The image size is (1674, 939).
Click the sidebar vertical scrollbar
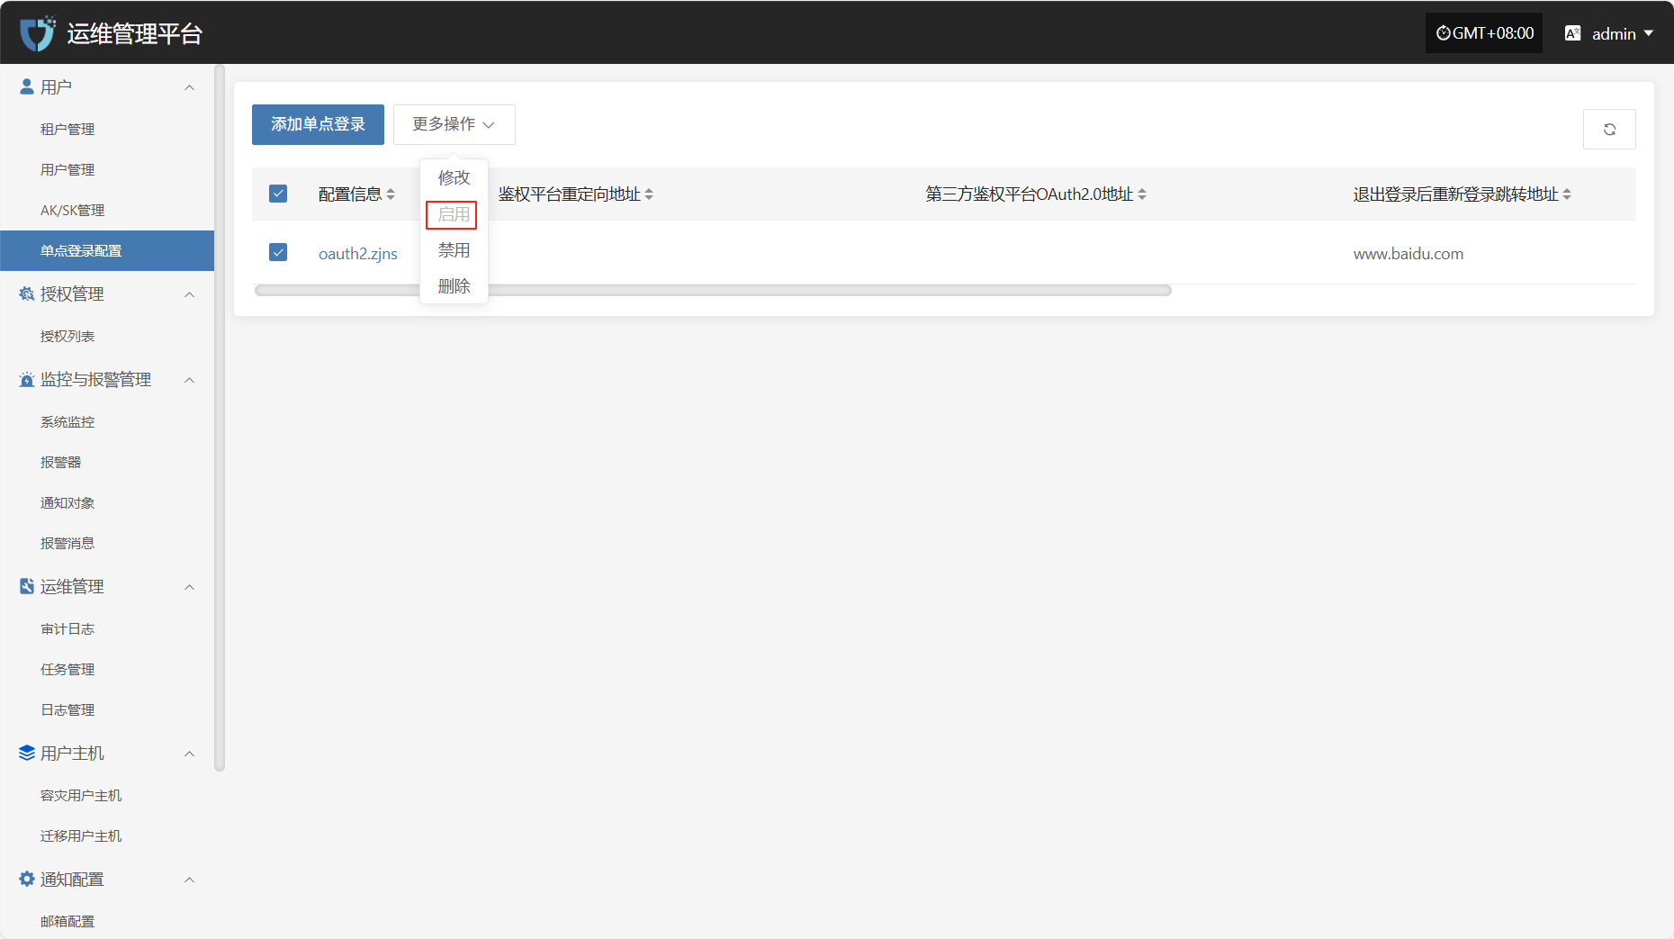[x=219, y=418]
